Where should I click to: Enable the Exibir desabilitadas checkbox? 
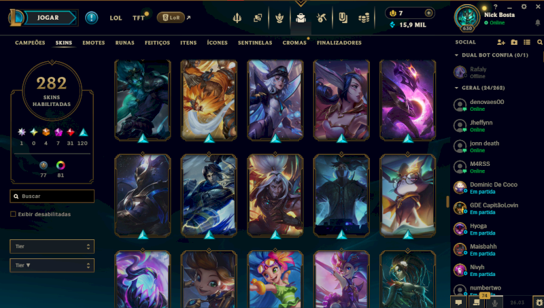point(13,214)
